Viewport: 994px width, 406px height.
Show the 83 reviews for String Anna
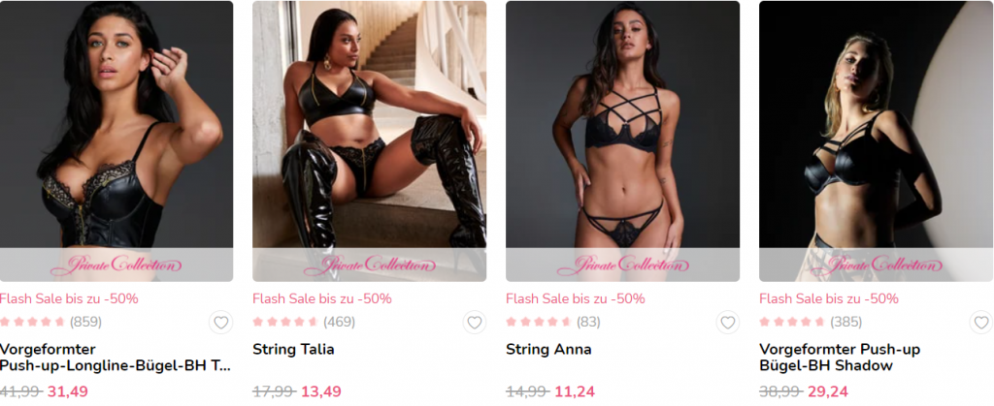(552, 322)
